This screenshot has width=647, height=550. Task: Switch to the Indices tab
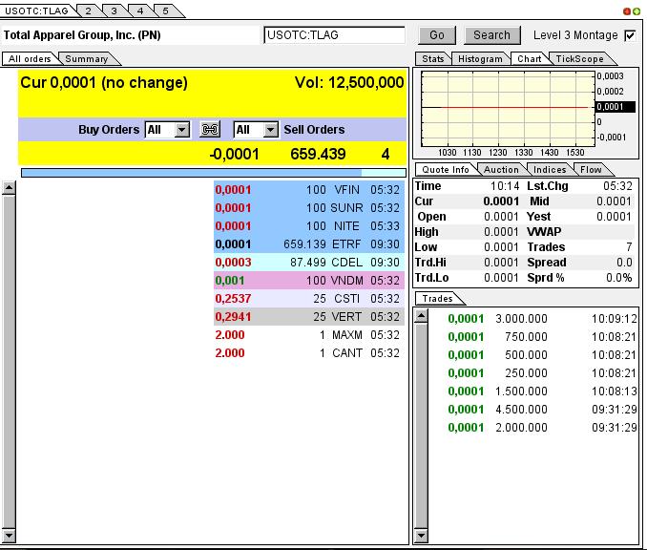click(x=550, y=170)
